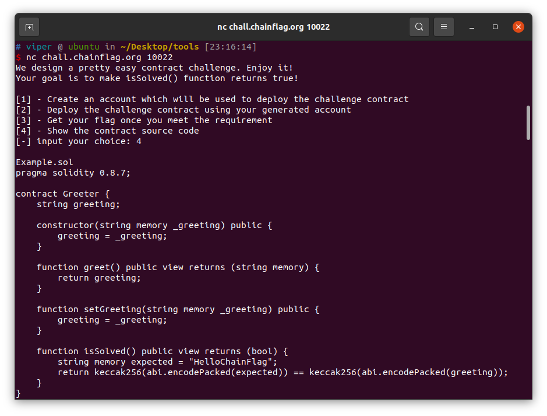Click the 'string greeting;' declaration
The width and height of the screenshot is (547, 416).
pyautogui.click(x=78, y=204)
